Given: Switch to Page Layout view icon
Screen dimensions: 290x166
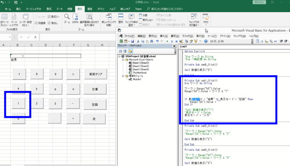Looking at the screenshot, I should [14, 20].
